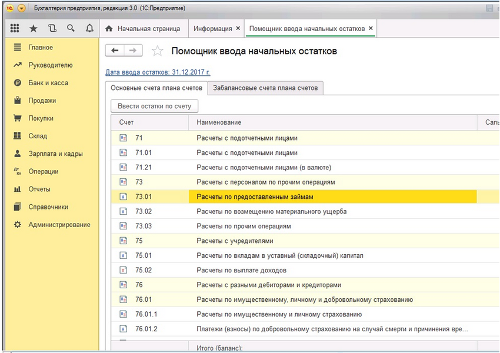Click the back navigation arrow

115,51
